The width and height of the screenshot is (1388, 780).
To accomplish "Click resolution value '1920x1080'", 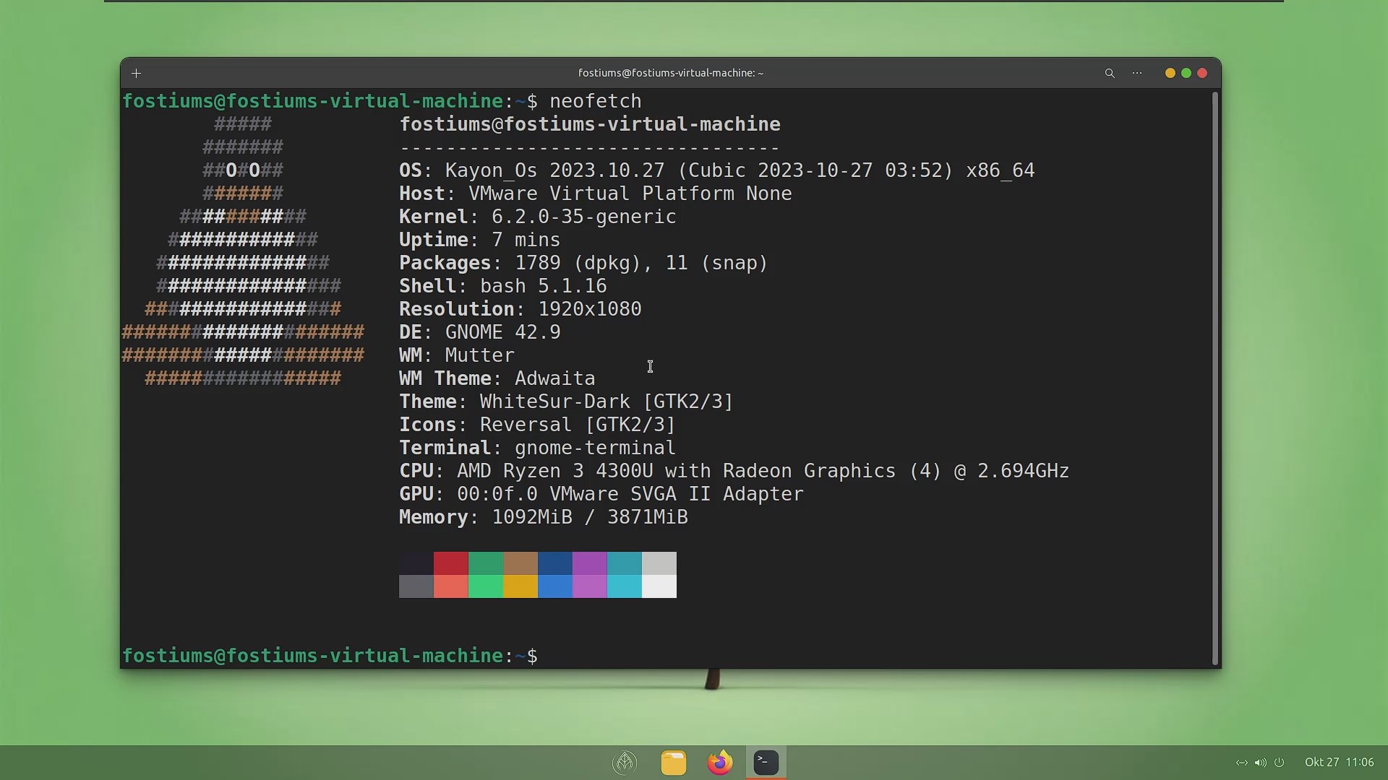I will click(x=590, y=309).
